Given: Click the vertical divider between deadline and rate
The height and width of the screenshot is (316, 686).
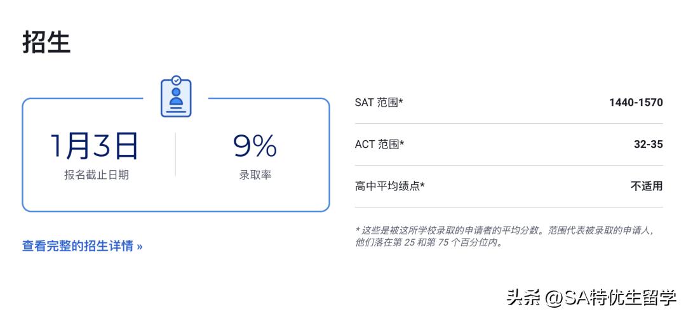Looking at the screenshot, I should (175, 154).
